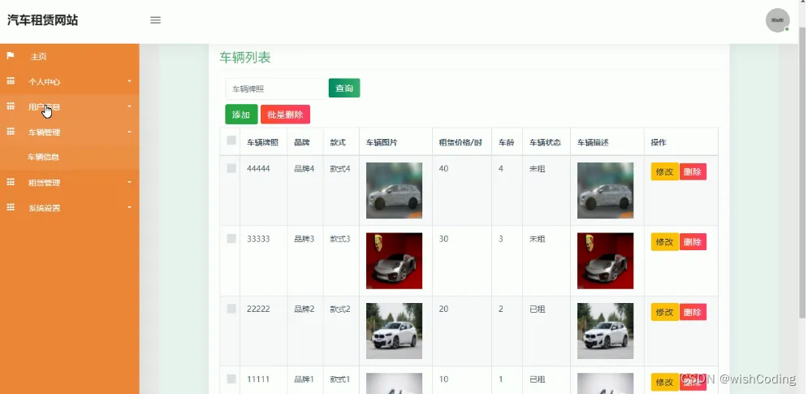This screenshot has height=394, width=808.
Task: Click 修改 for vehicle 44444
Action: coord(665,171)
